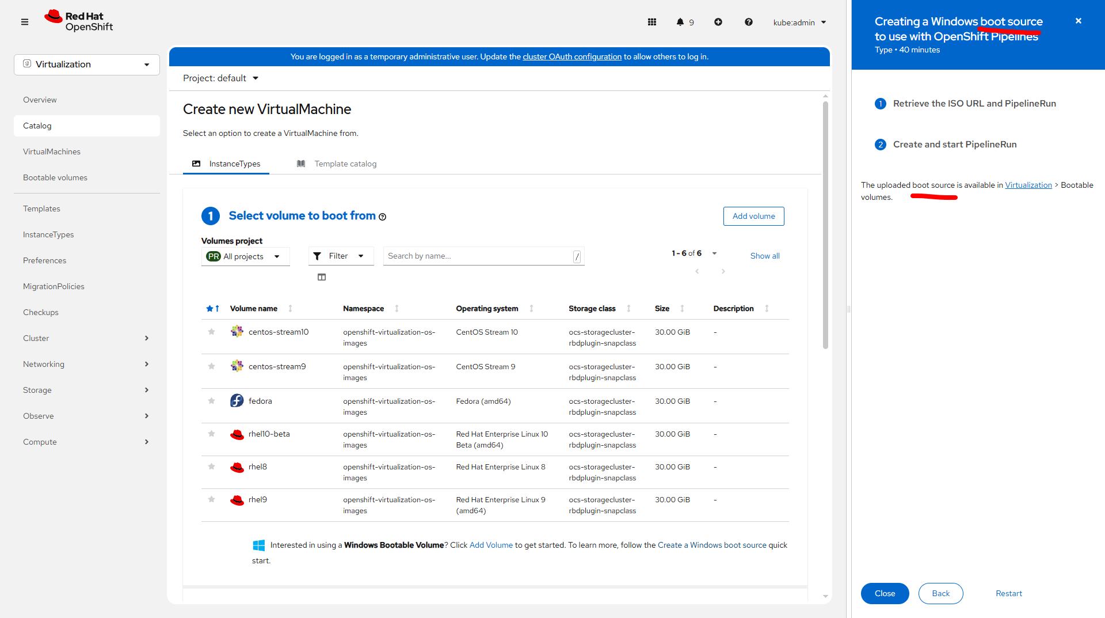Click help icon beside Select volume heading
Screen dimensions: 1105x618
click(383, 217)
